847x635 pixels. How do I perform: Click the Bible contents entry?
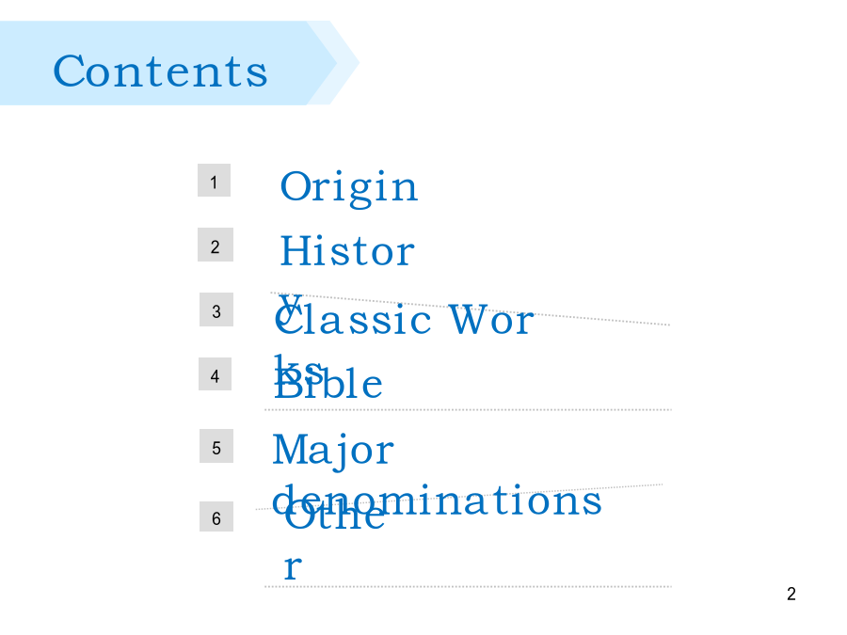(x=328, y=383)
